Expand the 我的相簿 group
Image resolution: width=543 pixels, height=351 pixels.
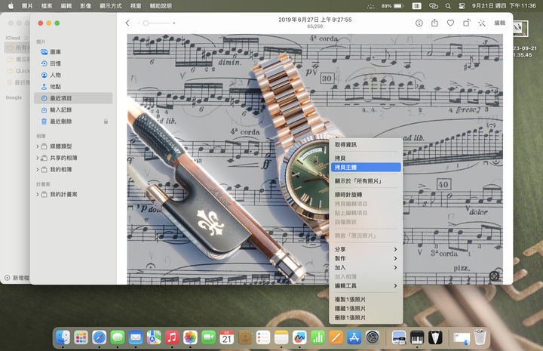(38, 169)
